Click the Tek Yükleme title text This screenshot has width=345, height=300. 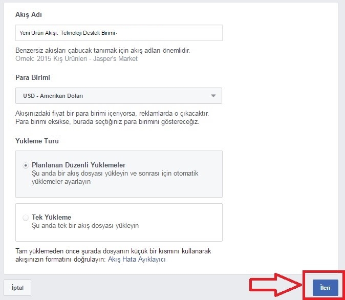[52, 217]
